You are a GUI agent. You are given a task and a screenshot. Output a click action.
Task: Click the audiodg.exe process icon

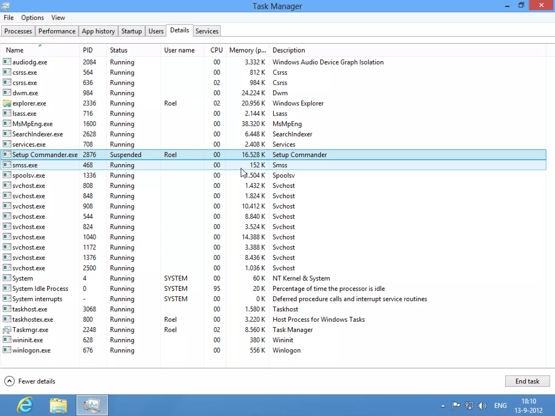(7, 62)
